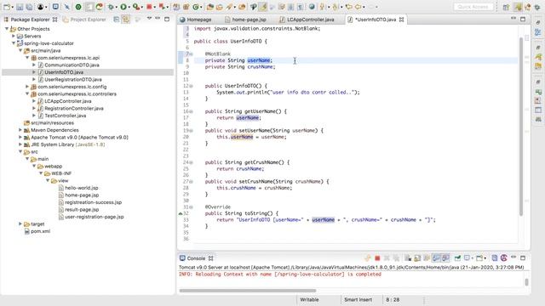The image size is (545, 306).
Task: Click the Console vertical scrollbar thumb
Action: [x=526, y=282]
